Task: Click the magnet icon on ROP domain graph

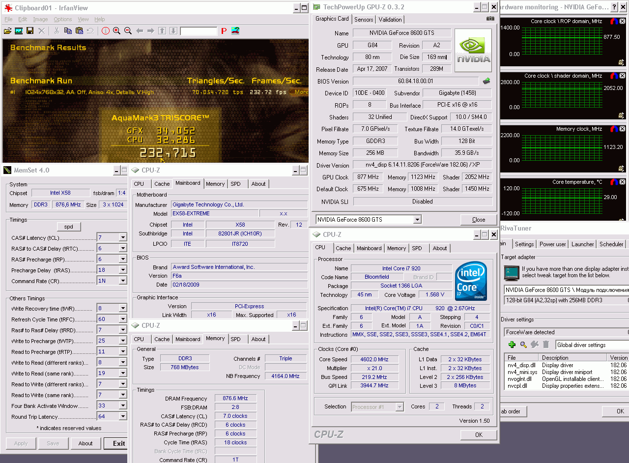Action: pos(614,22)
